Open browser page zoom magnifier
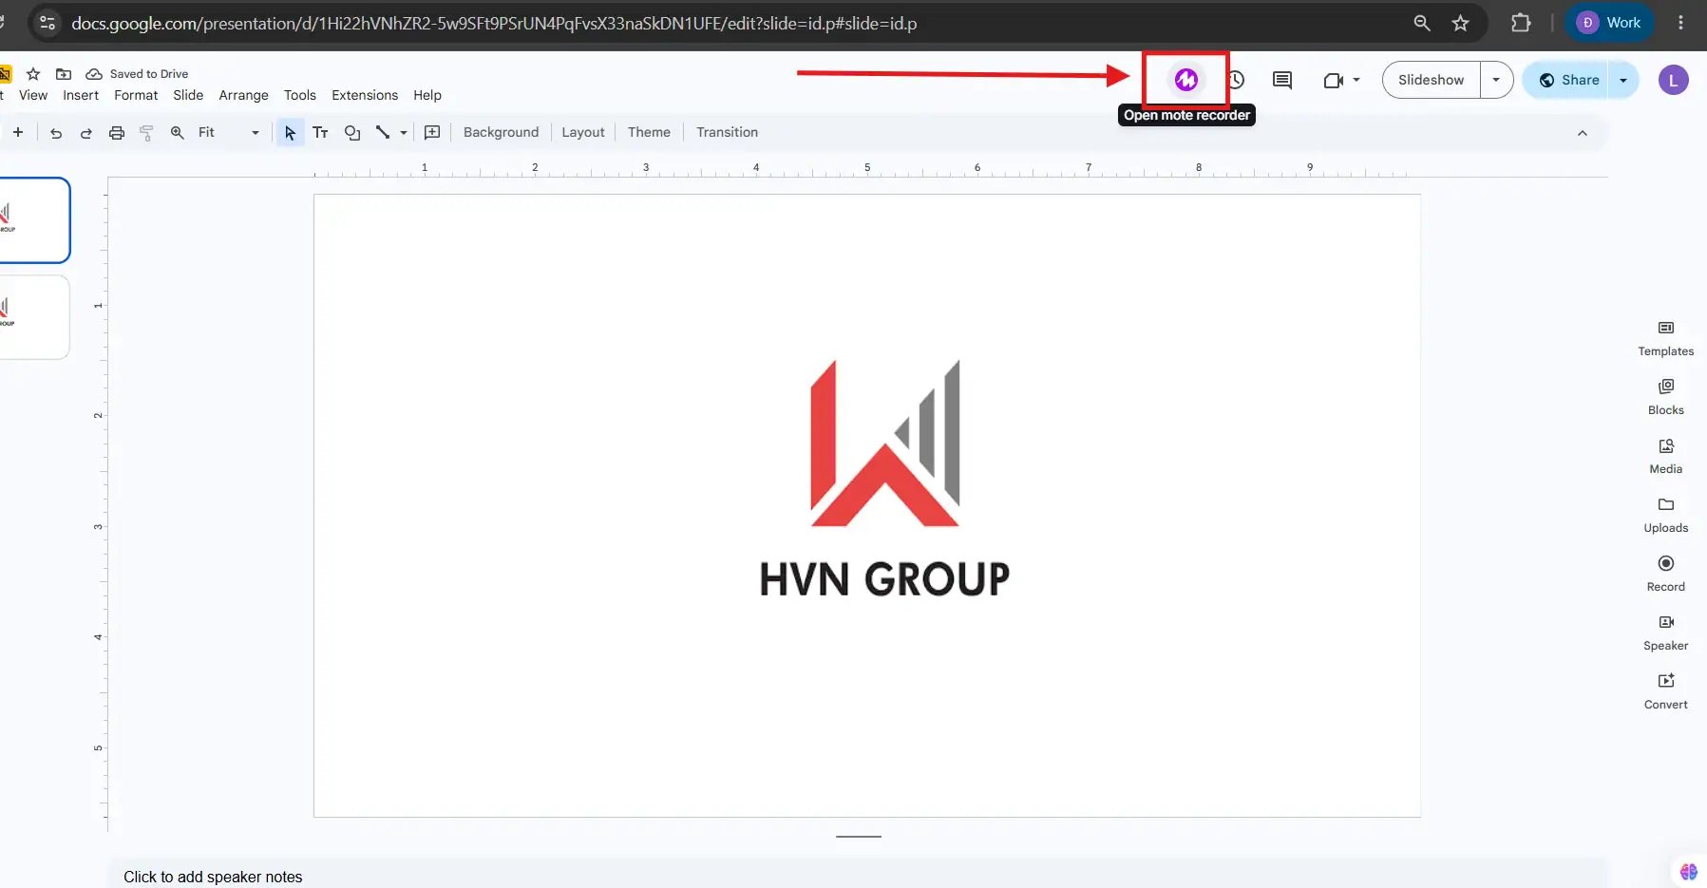 pos(1422,23)
